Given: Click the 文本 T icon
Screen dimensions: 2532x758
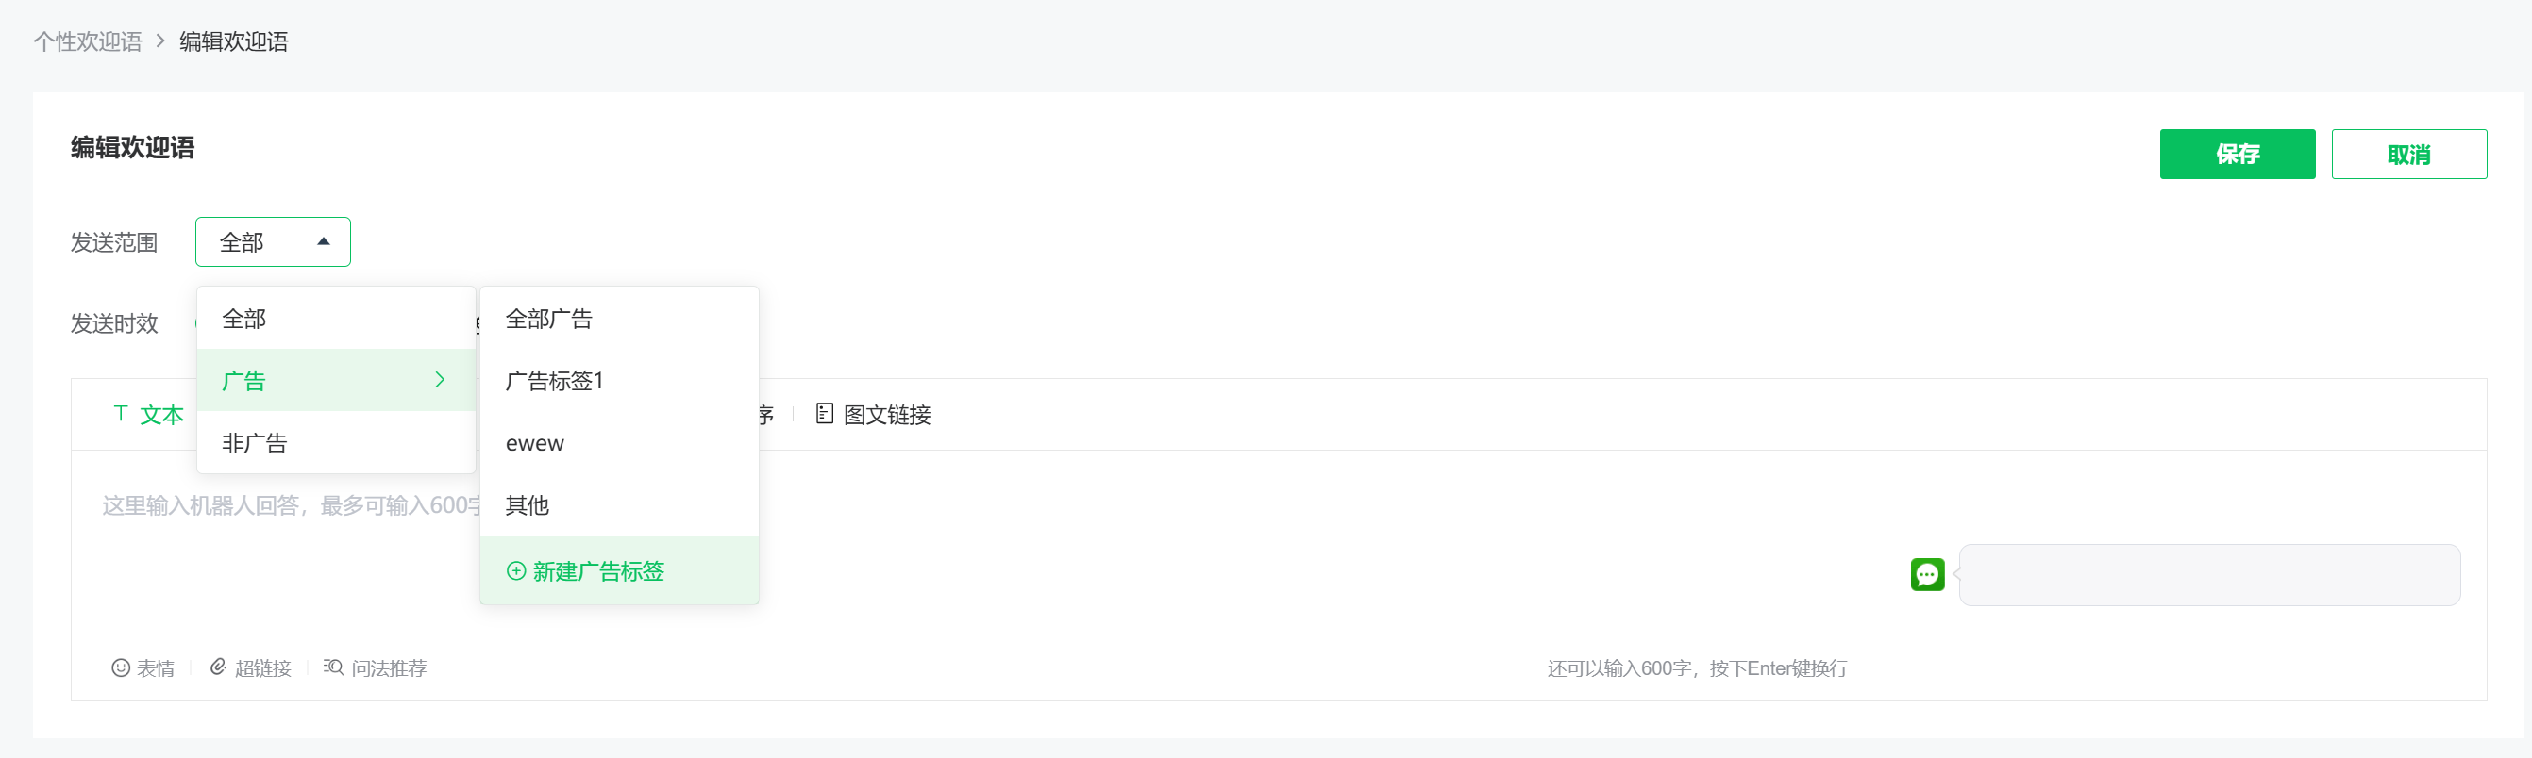Looking at the screenshot, I should tap(121, 414).
